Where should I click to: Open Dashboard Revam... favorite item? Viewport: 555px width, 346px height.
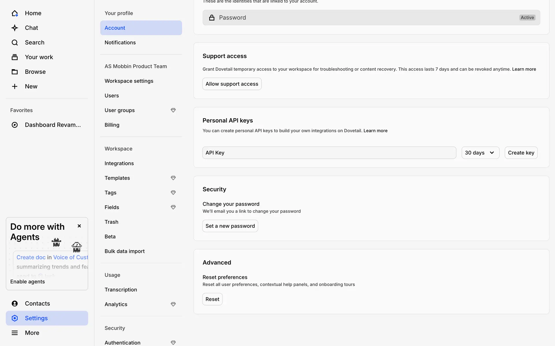pyautogui.click(x=53, y=125)
